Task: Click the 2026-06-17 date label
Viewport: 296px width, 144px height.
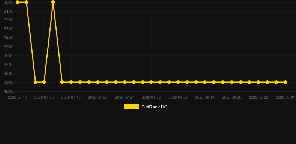Action: click(x=17, y=97)
